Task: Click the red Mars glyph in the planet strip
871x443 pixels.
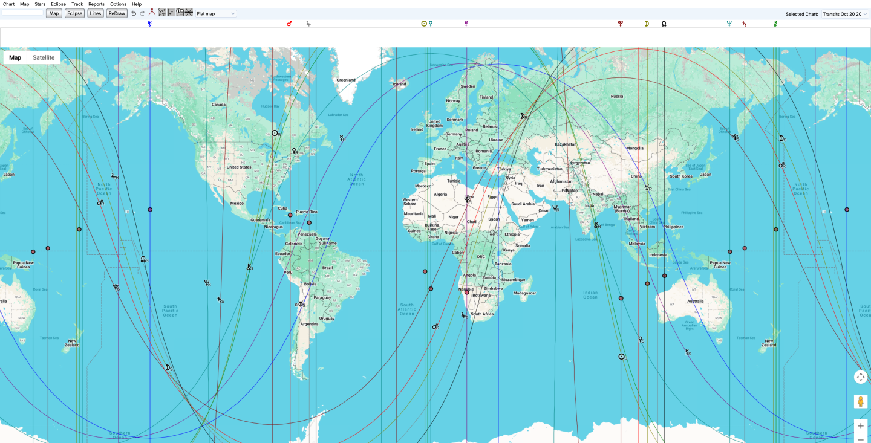Action: coord(289,24)
